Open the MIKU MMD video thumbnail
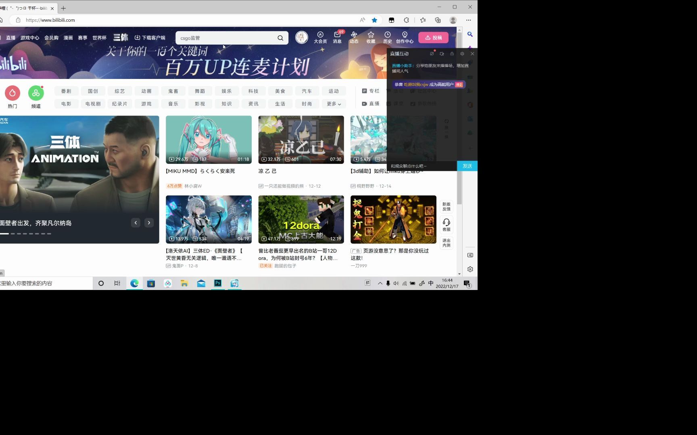 tap(209, 140)
